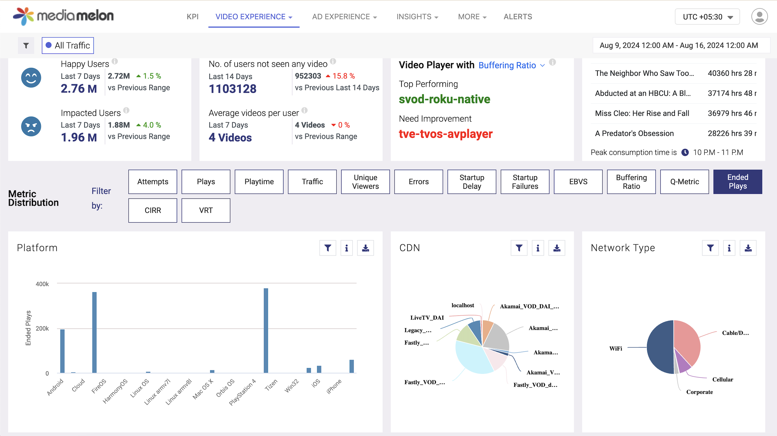The image size is (777, 436).
Task: Select the Ended Plays metric filter
Action: pos(737,181)
